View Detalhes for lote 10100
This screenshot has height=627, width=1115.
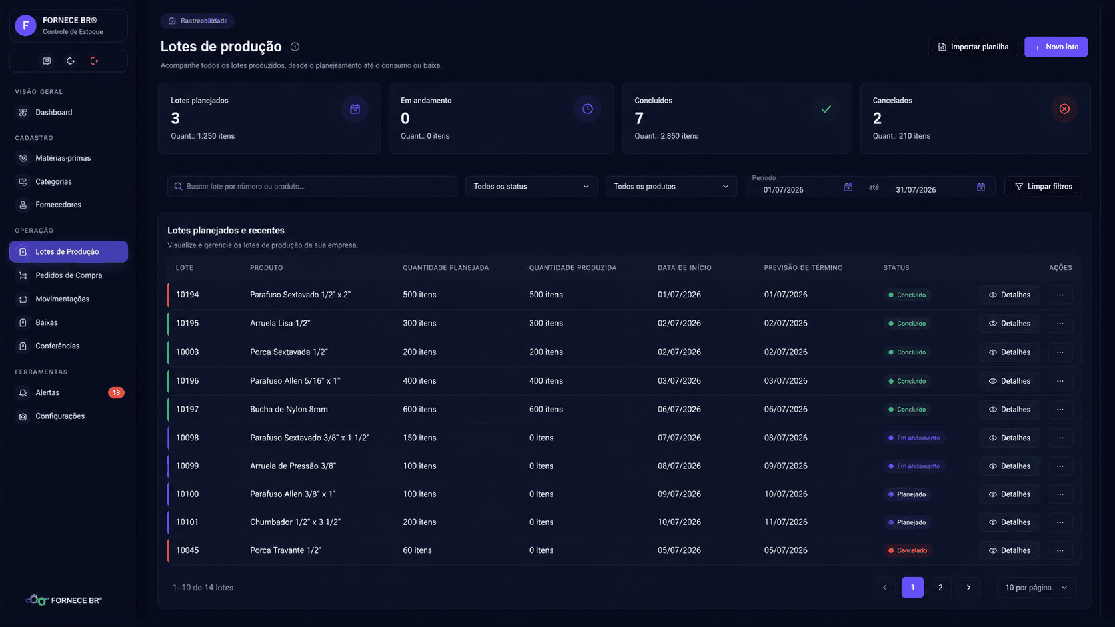(1010, 494)
